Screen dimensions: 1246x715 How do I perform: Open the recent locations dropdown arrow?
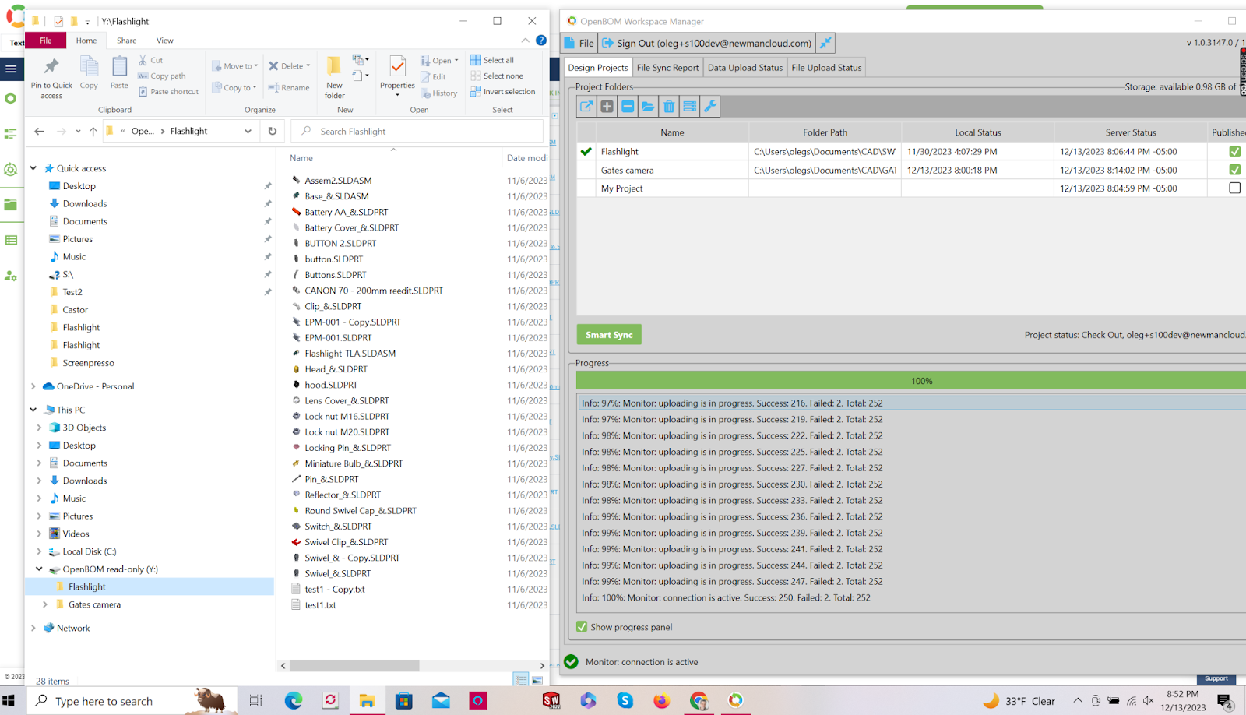coord(78,132)
